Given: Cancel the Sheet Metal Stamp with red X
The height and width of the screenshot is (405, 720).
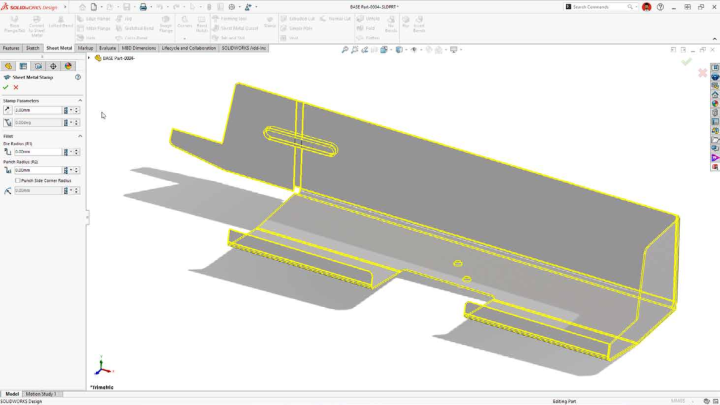Looking at the screenshot, I should (x=16, y=87).
